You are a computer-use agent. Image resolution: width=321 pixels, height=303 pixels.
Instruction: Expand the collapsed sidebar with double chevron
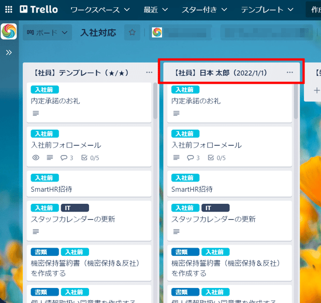coord(9,53)
